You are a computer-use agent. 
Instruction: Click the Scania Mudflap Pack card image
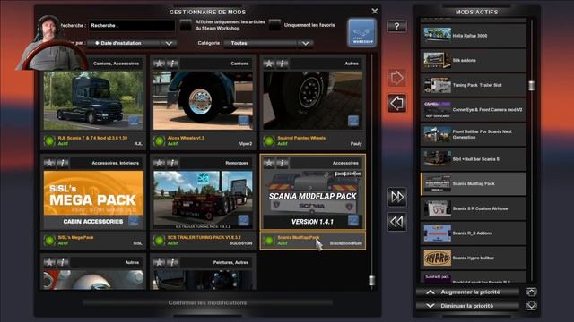click(313, 199)
